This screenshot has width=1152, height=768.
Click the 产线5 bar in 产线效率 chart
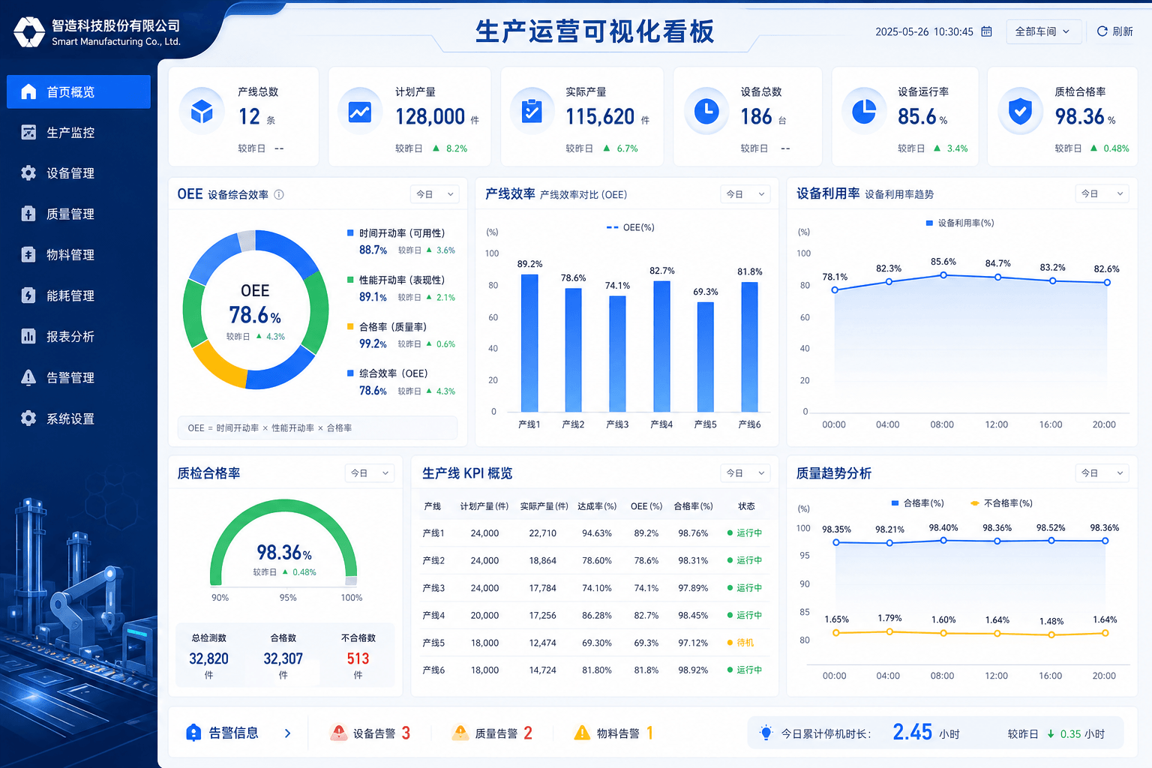point(705,357)
